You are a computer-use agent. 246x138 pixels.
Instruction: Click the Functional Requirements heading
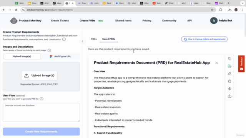109,127
